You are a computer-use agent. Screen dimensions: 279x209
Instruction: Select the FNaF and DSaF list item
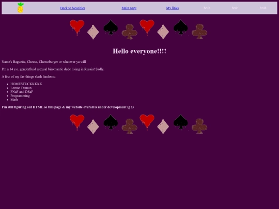pos(22,92)
